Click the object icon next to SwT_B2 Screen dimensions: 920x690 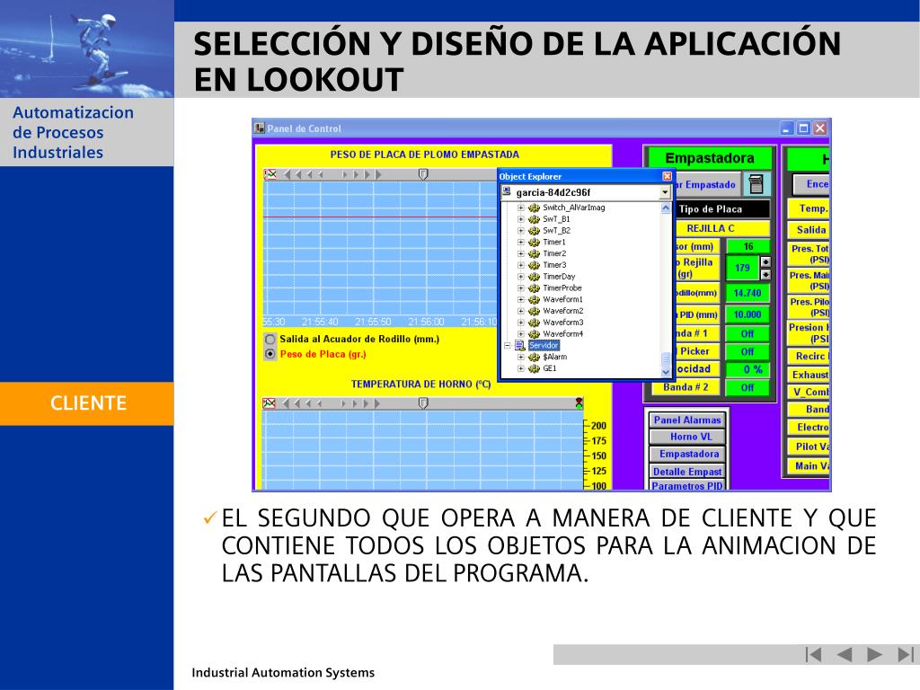tap(534, 231)
